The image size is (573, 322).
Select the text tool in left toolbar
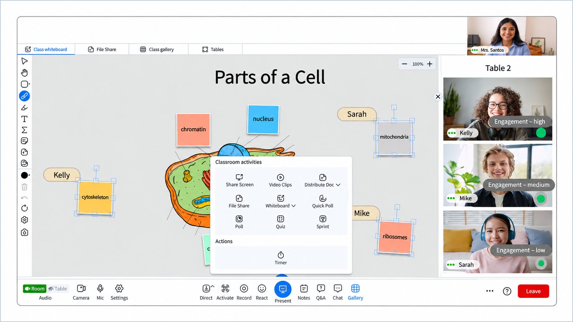(24, 119)
